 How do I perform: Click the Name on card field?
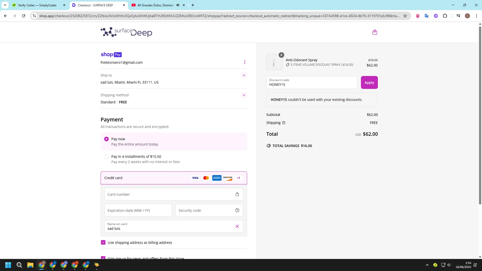click(174, 226)
